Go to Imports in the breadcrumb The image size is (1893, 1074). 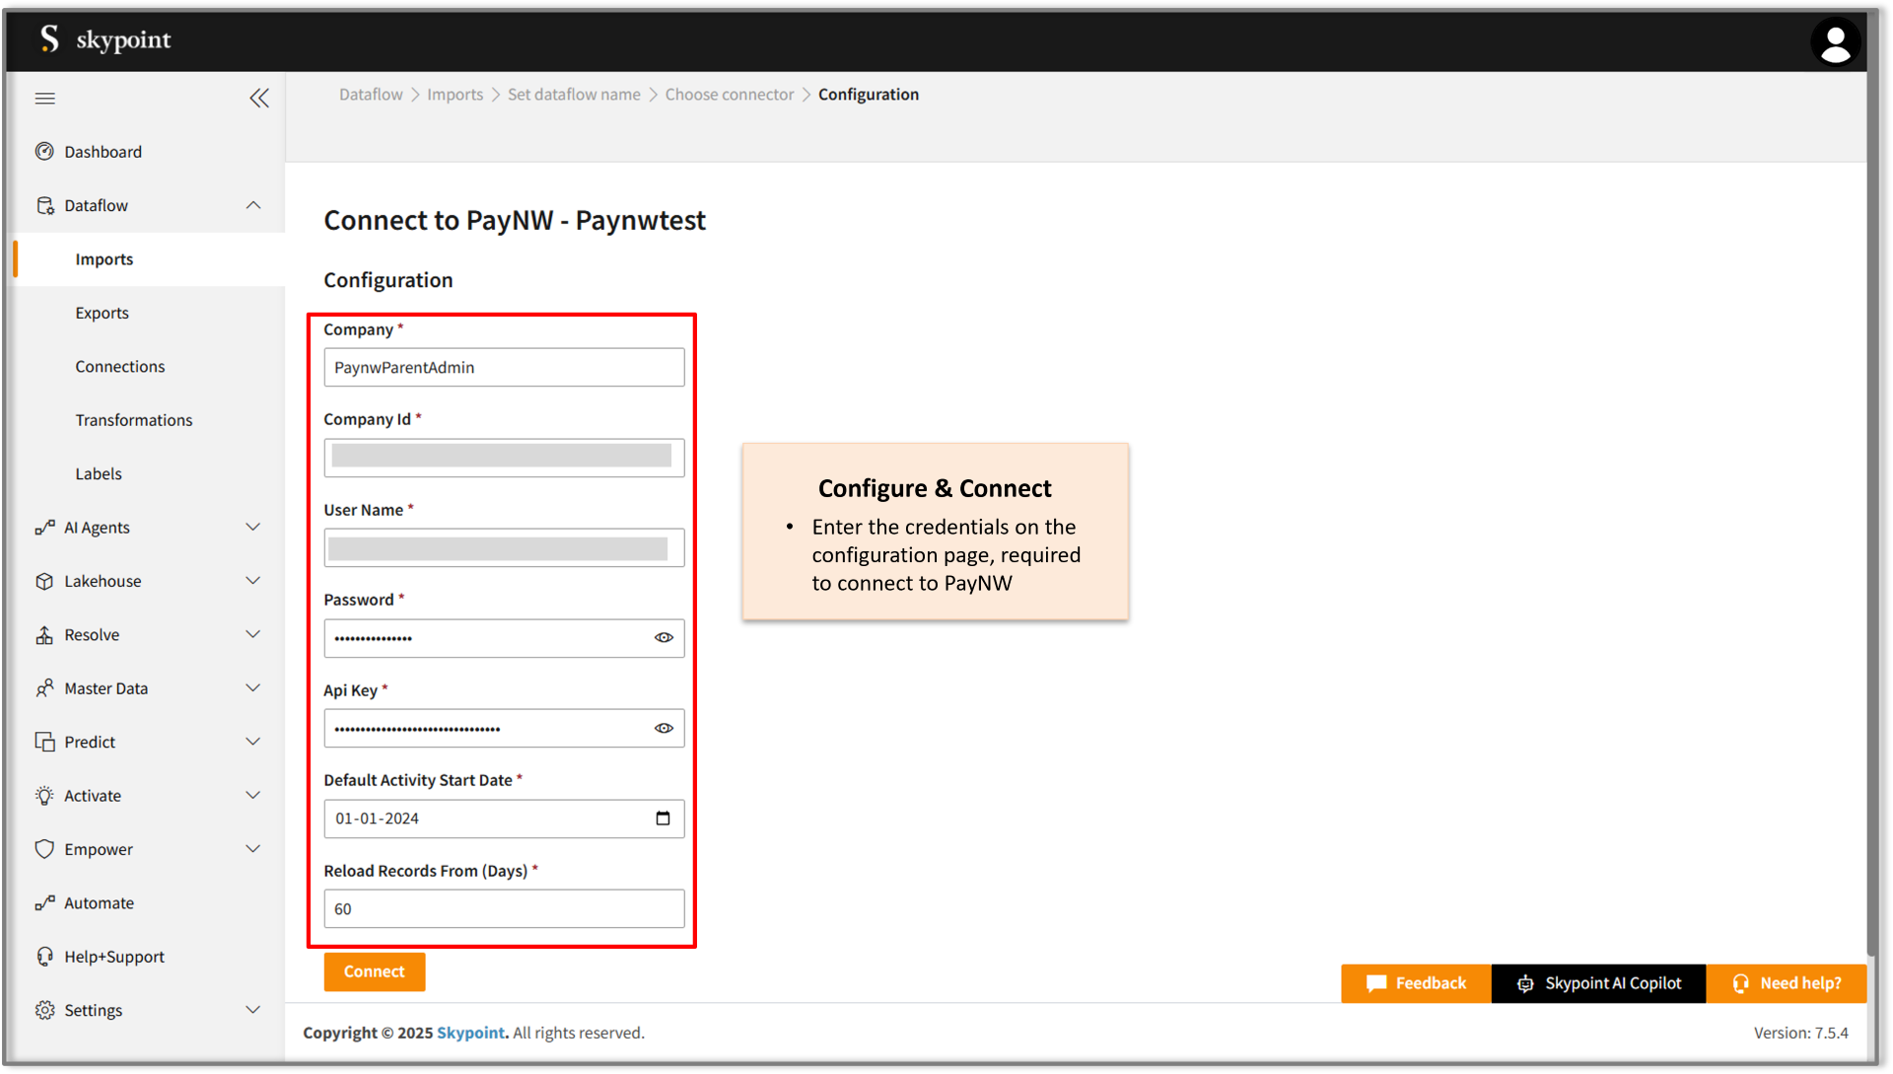pyautogui.click(x=455, y=94)
